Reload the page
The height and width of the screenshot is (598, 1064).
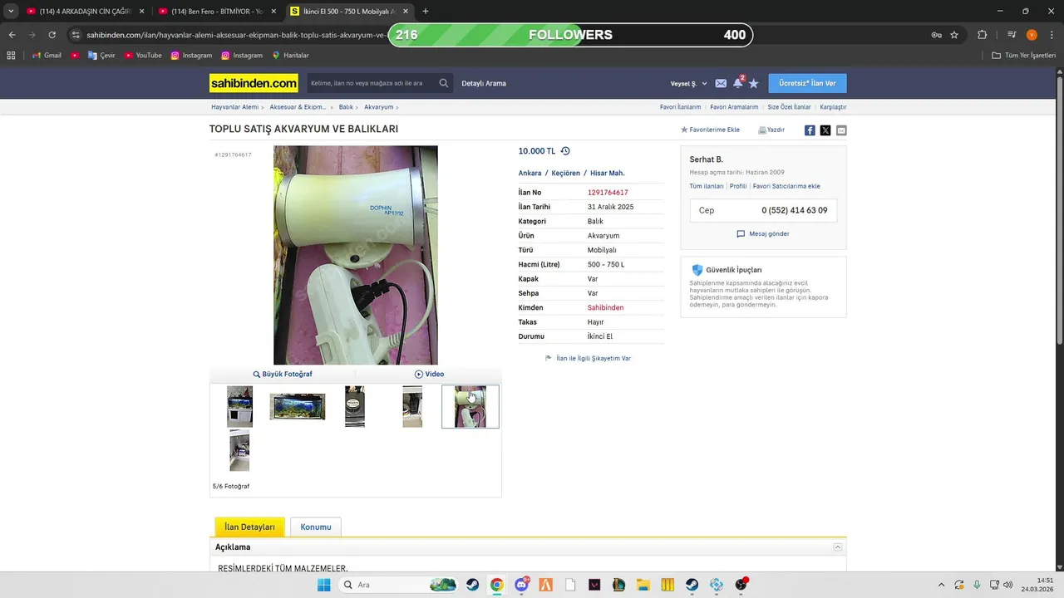click(52, 35)
